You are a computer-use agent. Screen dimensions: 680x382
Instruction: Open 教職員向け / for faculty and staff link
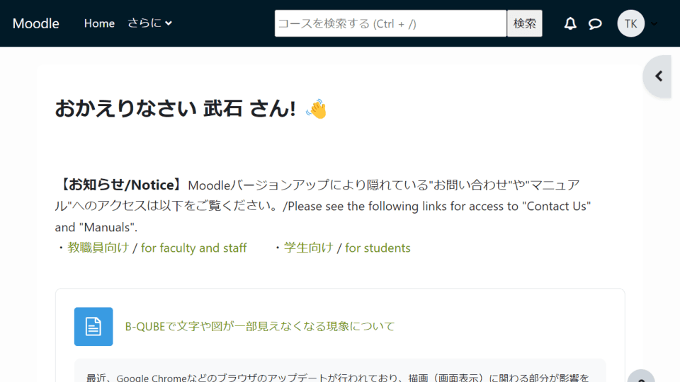point(157,248)
